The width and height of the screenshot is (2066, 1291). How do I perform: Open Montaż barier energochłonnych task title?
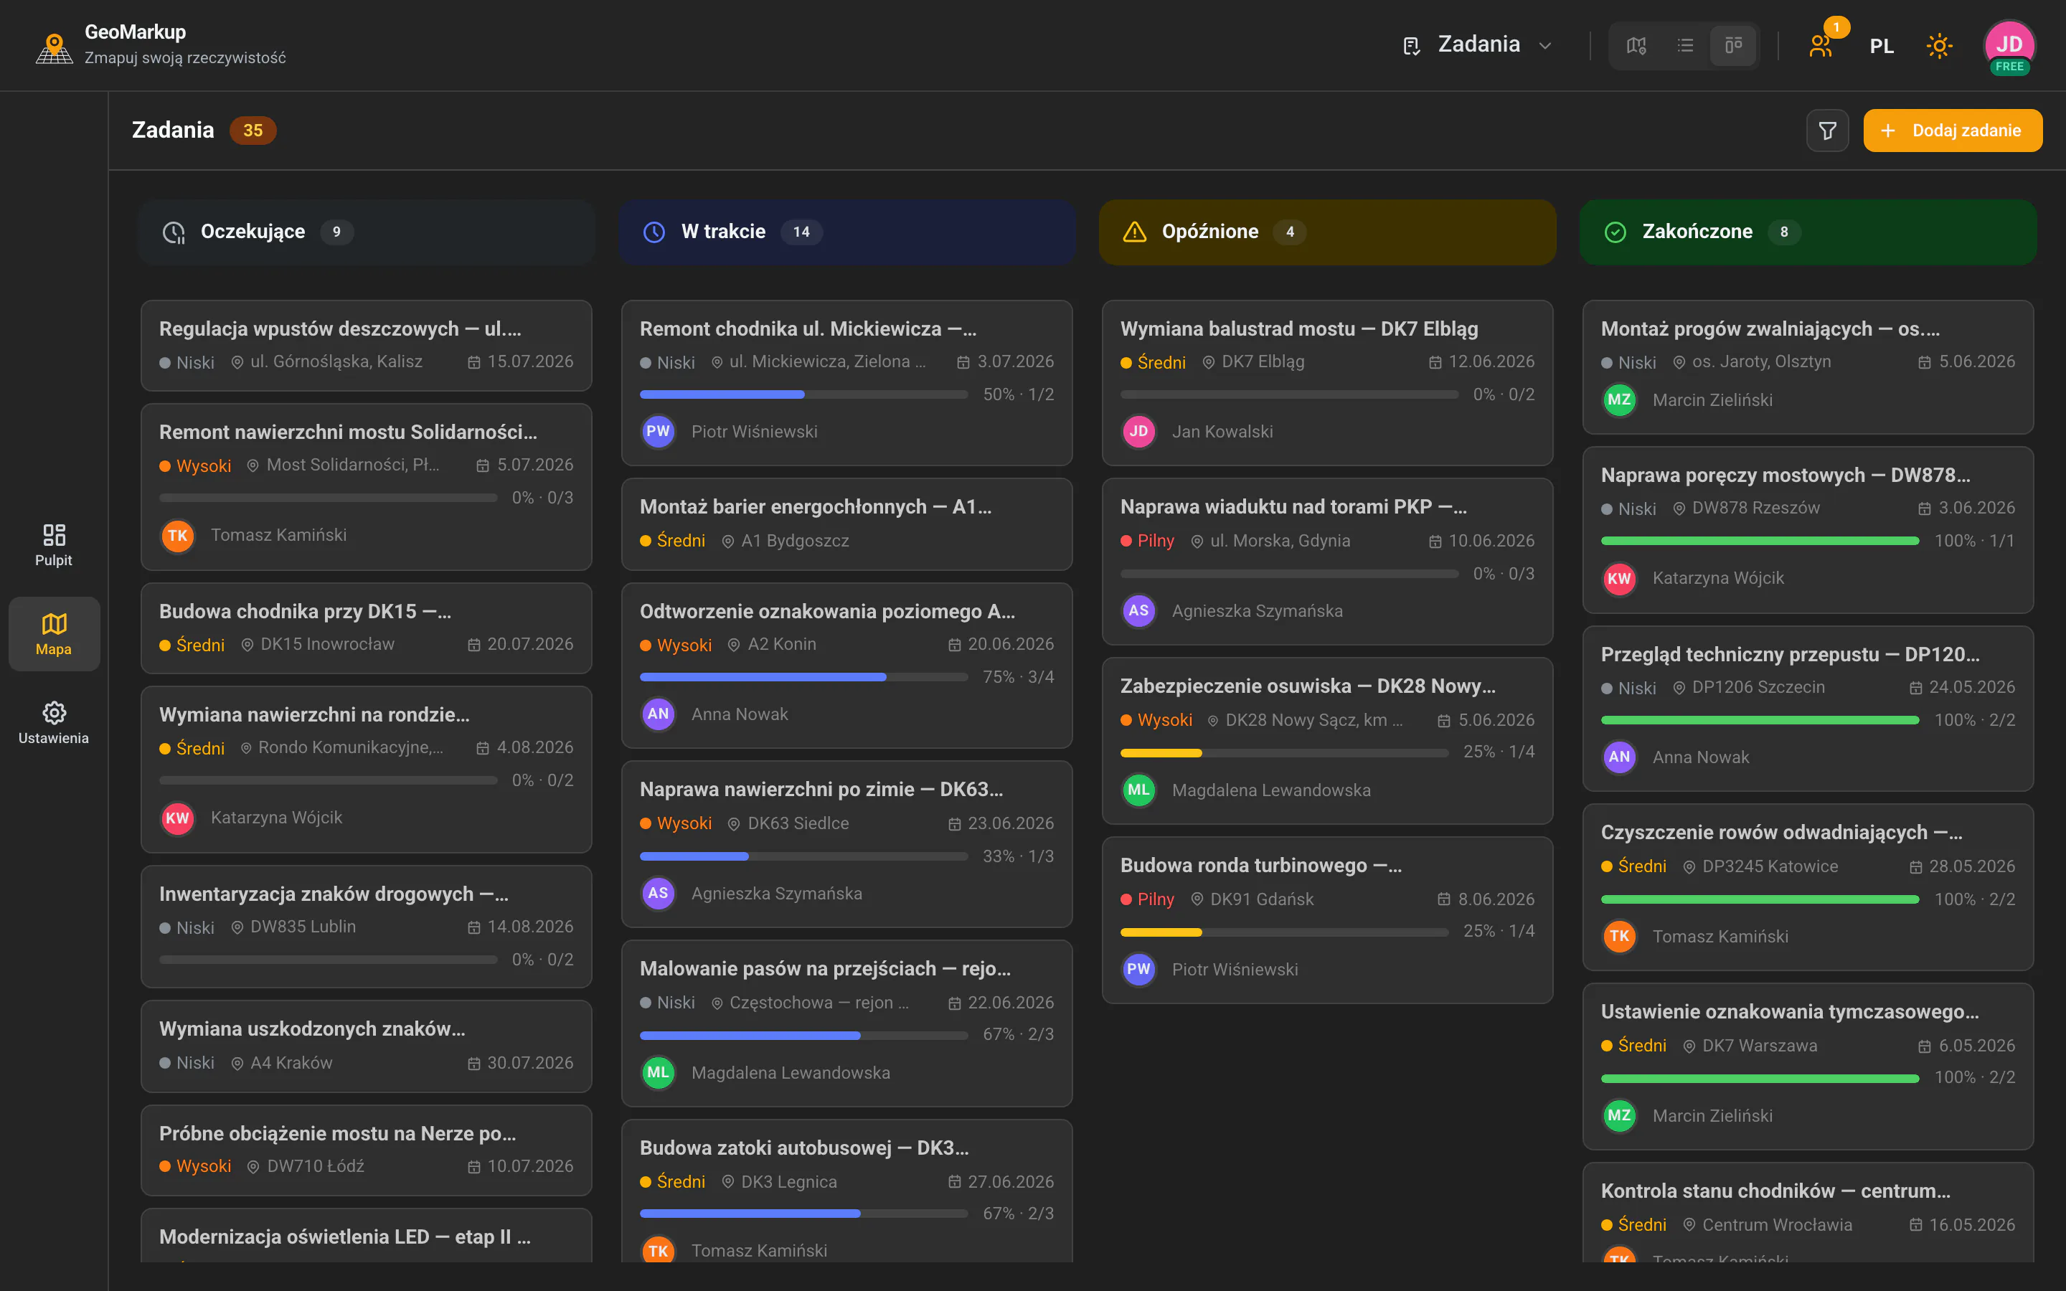click(816, 506)
